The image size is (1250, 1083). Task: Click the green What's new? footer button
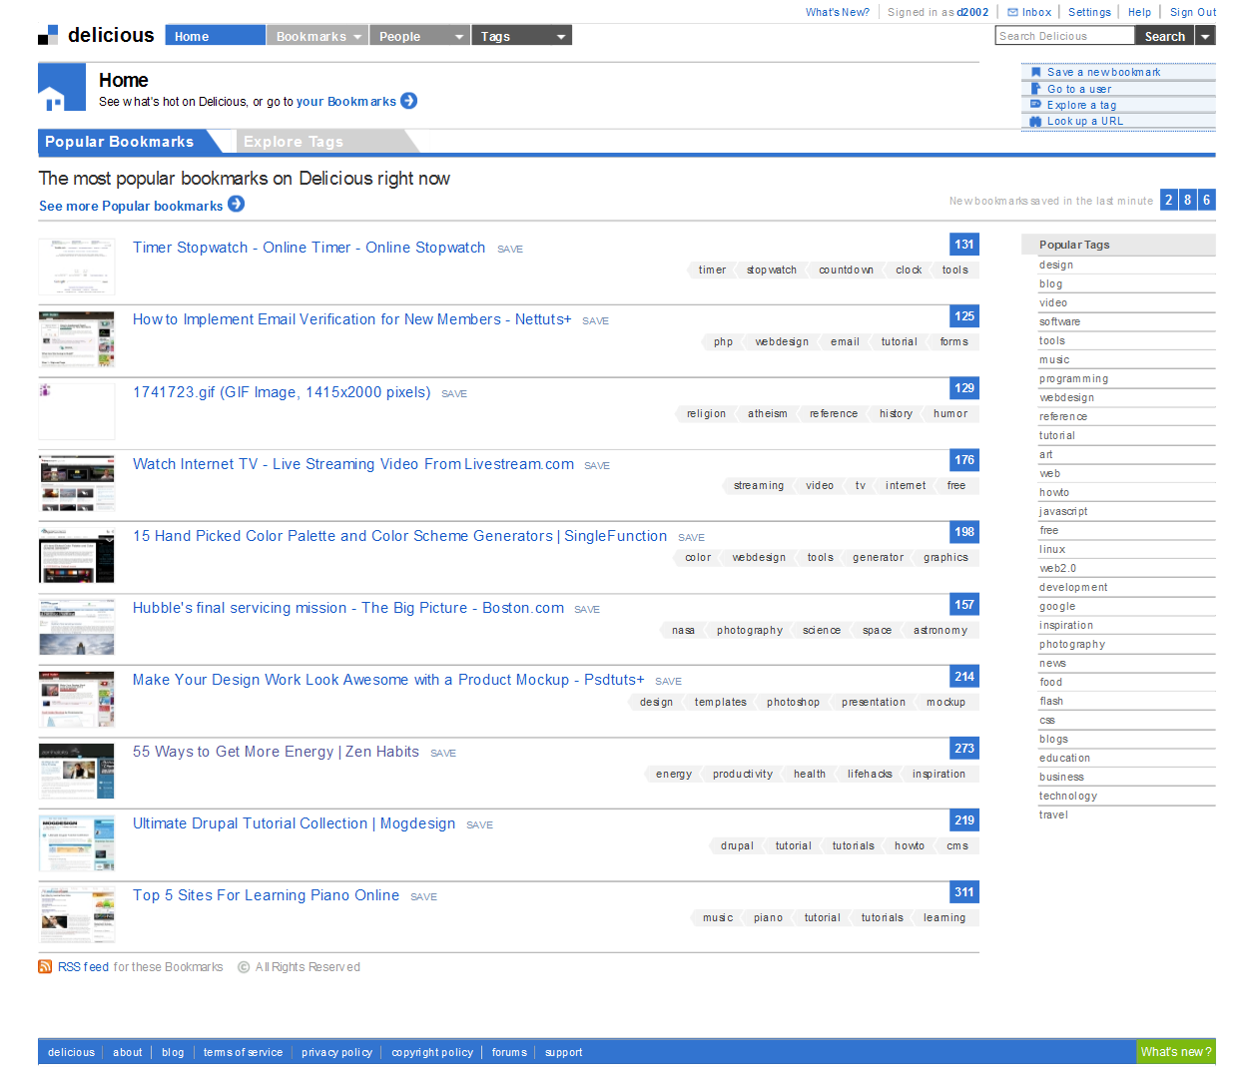coord(1176,1051)
